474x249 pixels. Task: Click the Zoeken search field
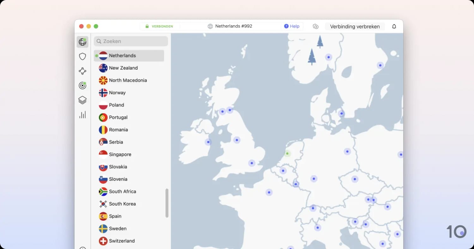(x=131, y=41)
